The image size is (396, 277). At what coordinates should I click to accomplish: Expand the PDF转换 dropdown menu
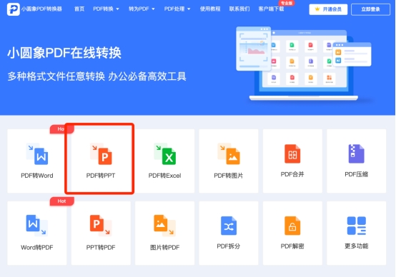106,9
